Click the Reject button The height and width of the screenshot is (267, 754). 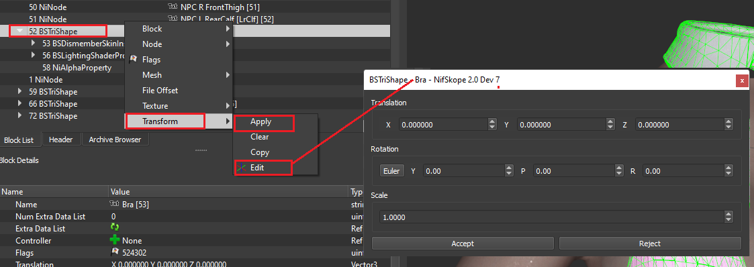(650, 244)
